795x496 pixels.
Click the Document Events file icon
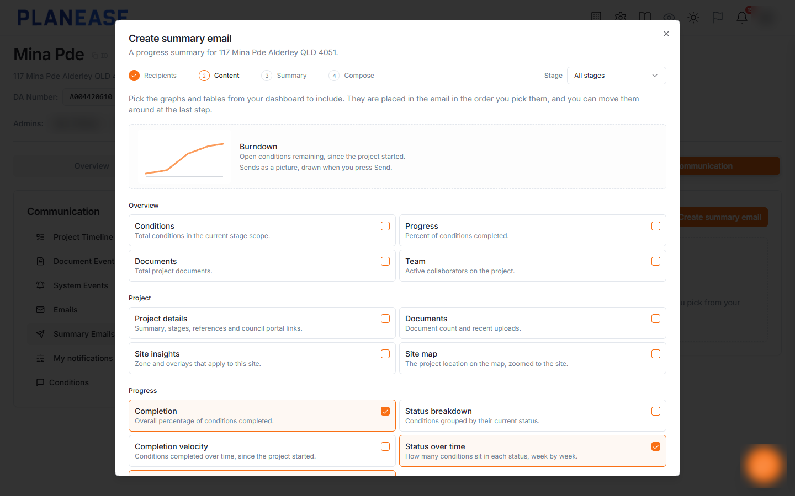tap(40, 261)
